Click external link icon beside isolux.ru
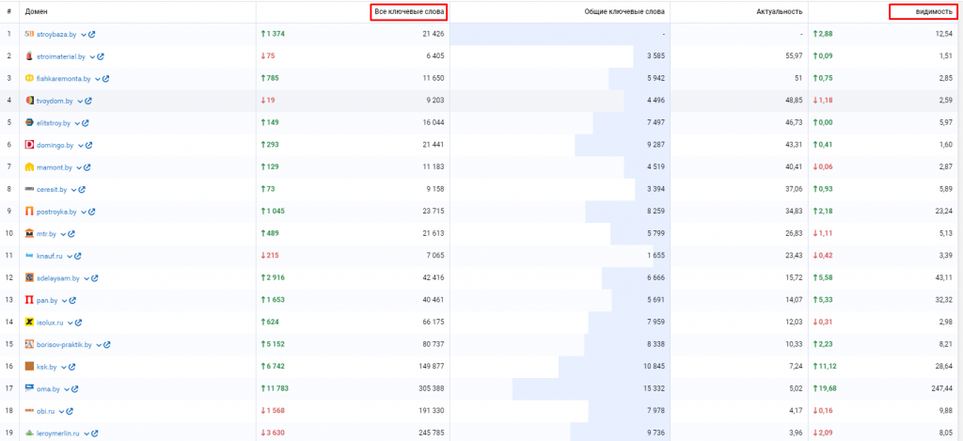The image size is (963, 441). pyautogui.click(x=79, y=323)
